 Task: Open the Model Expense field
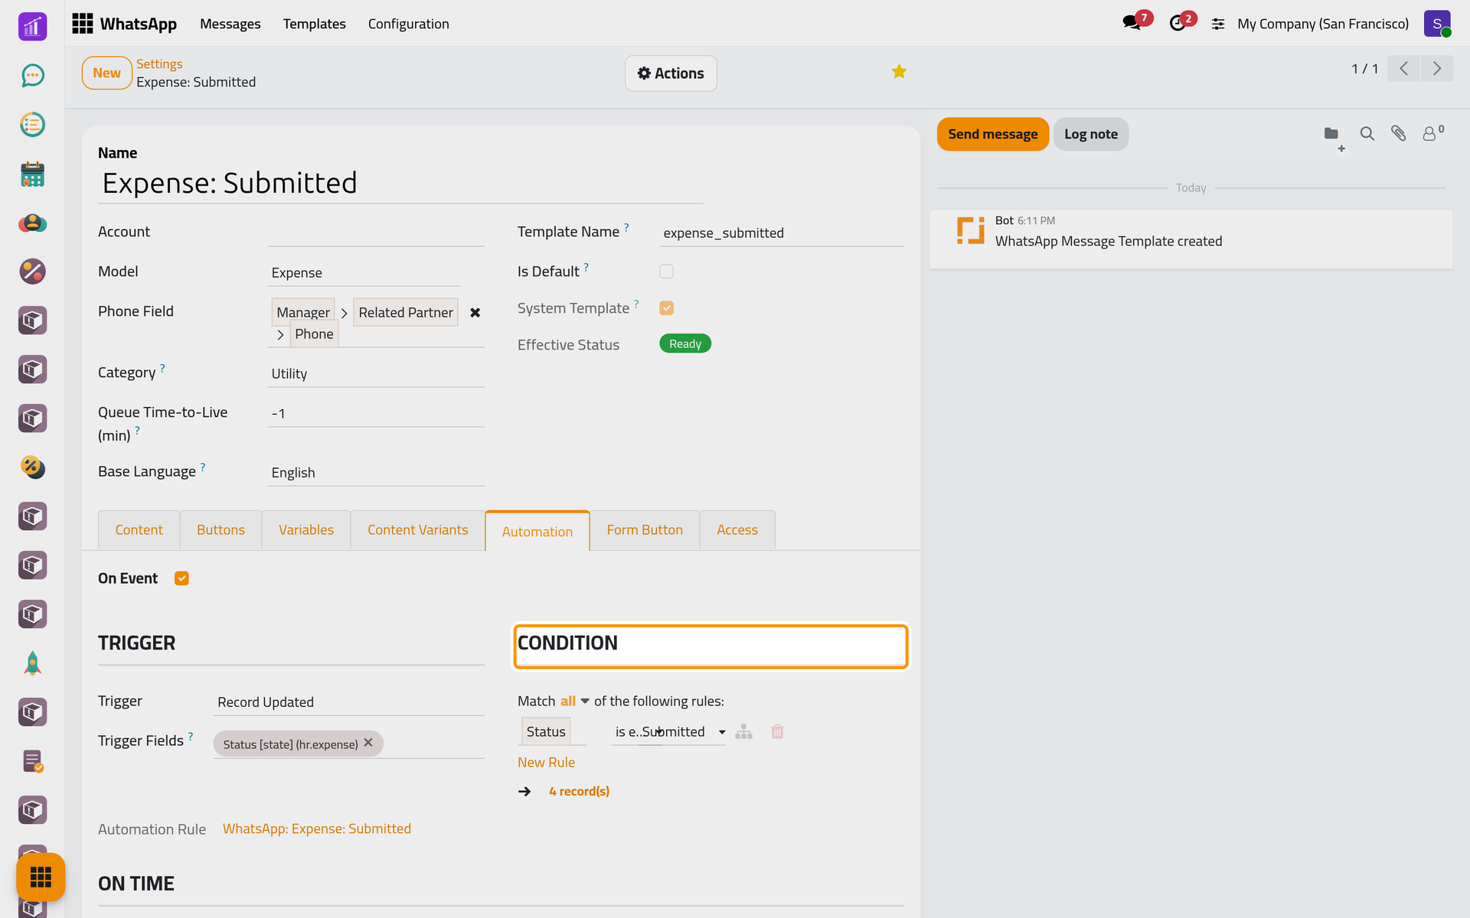tap(364, 273)
